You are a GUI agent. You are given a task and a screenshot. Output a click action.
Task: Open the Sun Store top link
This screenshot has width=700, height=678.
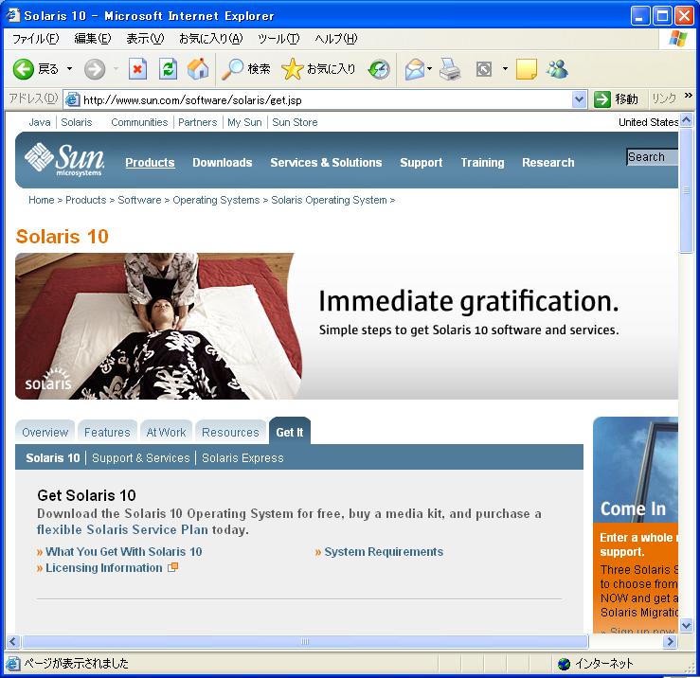tap(295, 122)
